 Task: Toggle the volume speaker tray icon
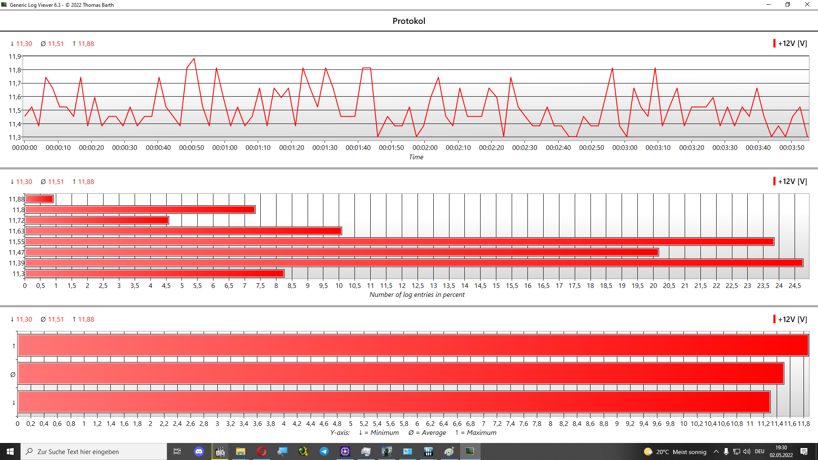[x=747, y=451]
